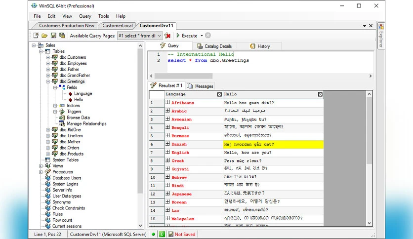Click the Browse Data icon in tree
The image size is (413, 239).
(62, 118)
